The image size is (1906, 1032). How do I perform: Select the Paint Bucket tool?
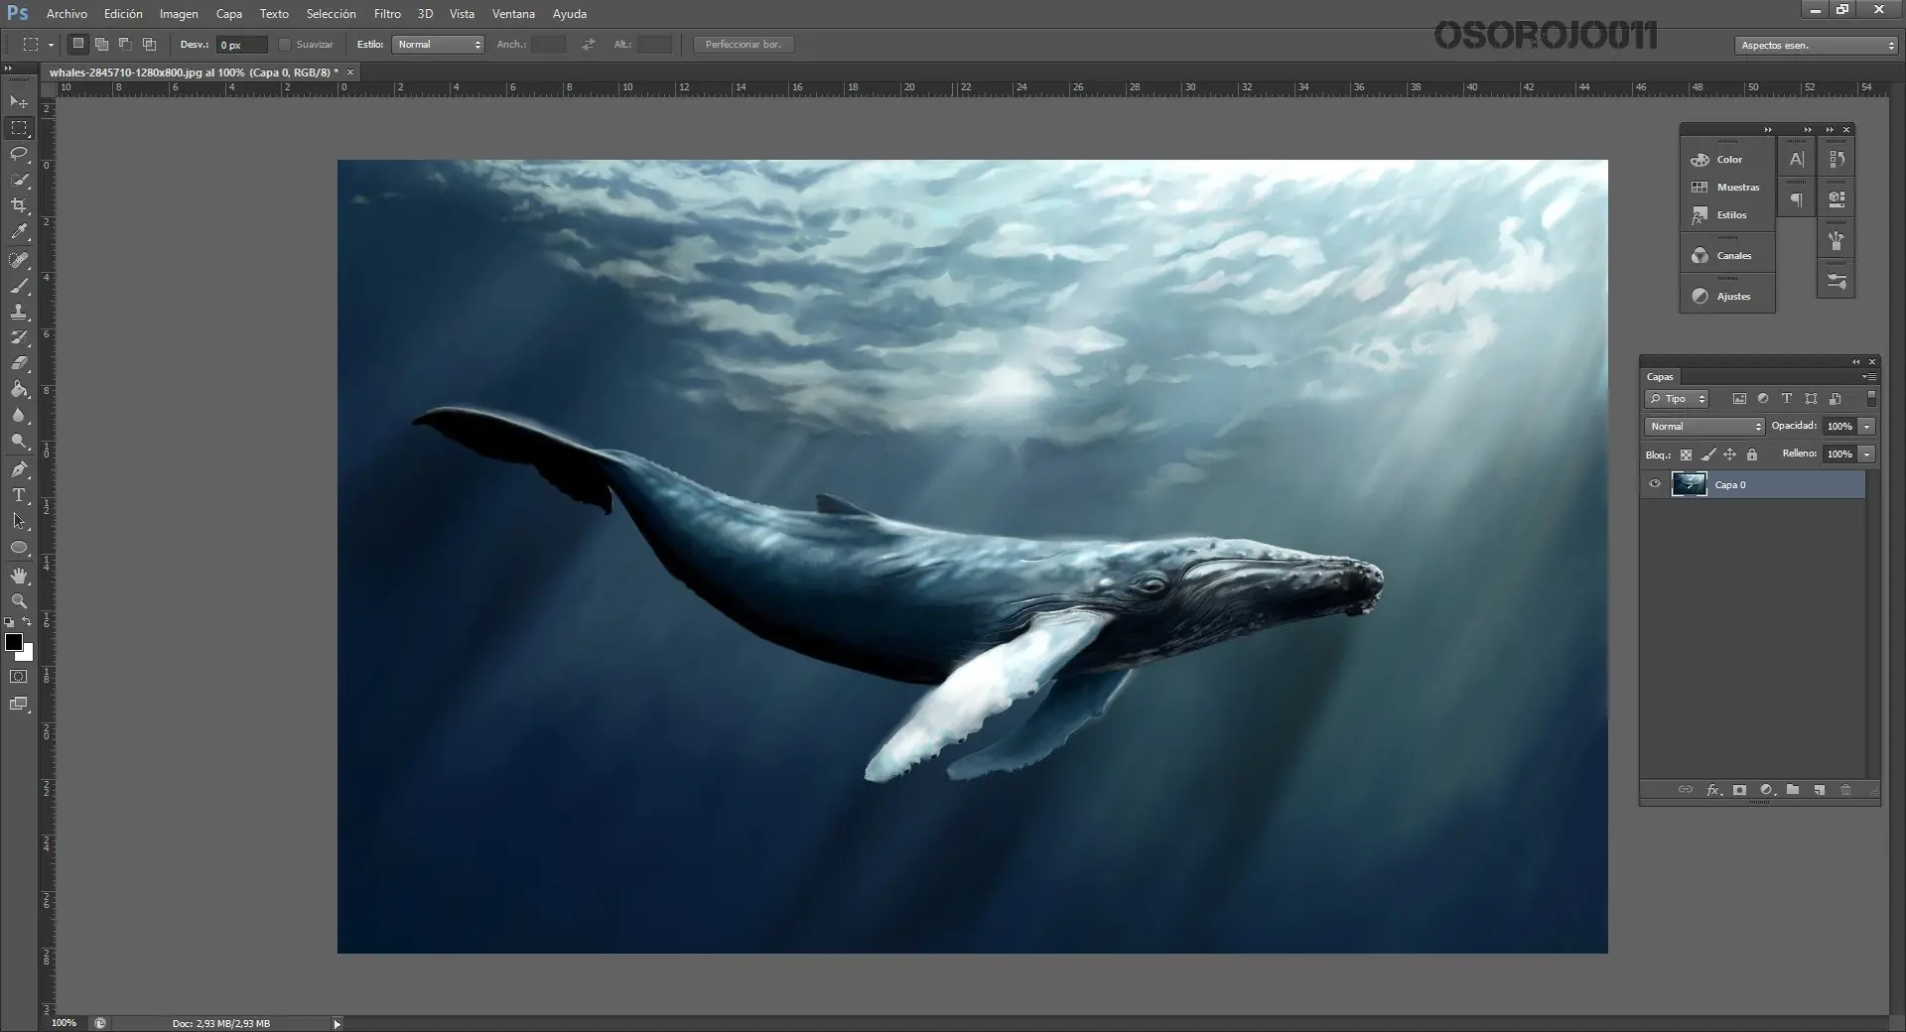tap(19, 389)
